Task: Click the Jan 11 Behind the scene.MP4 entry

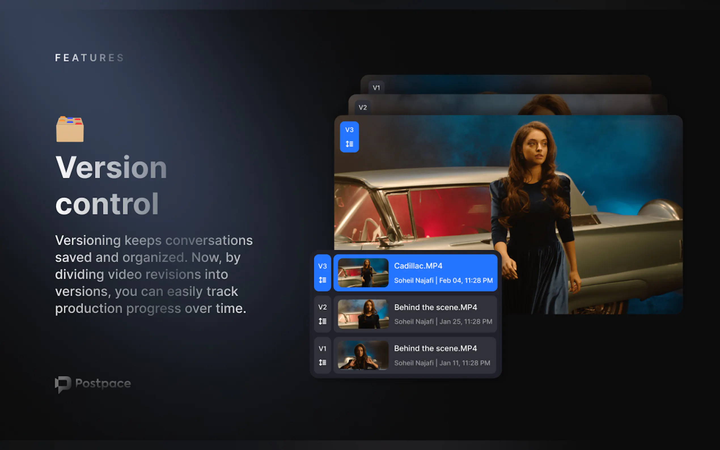Action: tap(435, 349)
